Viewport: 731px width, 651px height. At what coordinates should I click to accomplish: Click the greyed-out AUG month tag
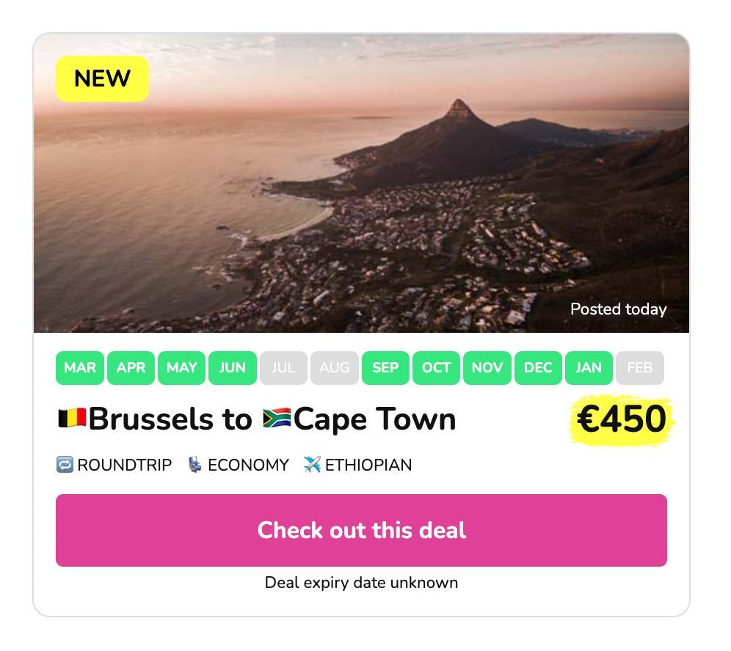tap(334, 368)
